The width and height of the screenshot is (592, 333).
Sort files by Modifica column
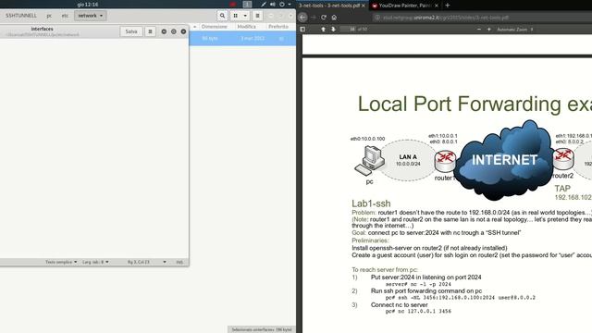pos(247,27)
